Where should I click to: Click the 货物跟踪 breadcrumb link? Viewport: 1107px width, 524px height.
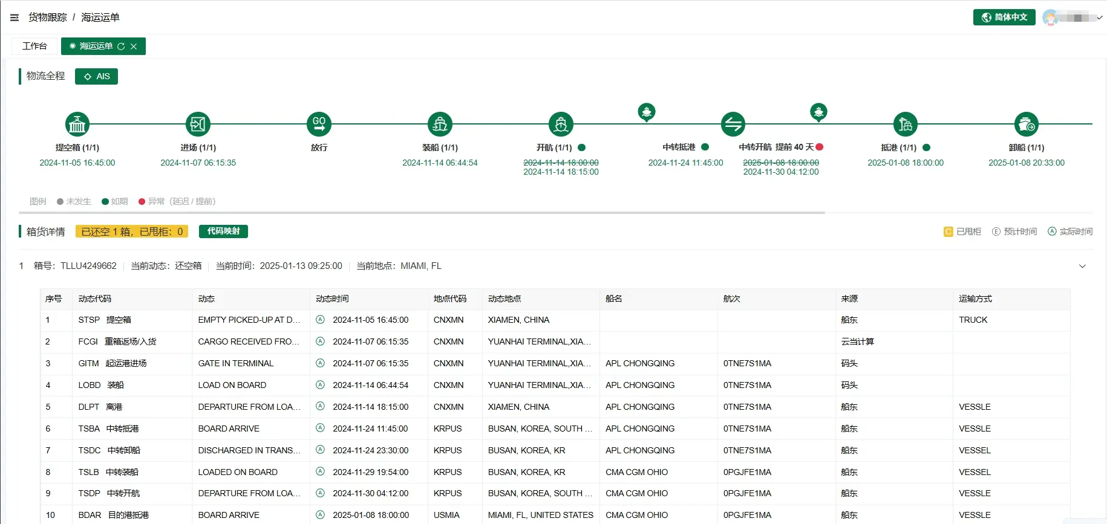[48, 18]
